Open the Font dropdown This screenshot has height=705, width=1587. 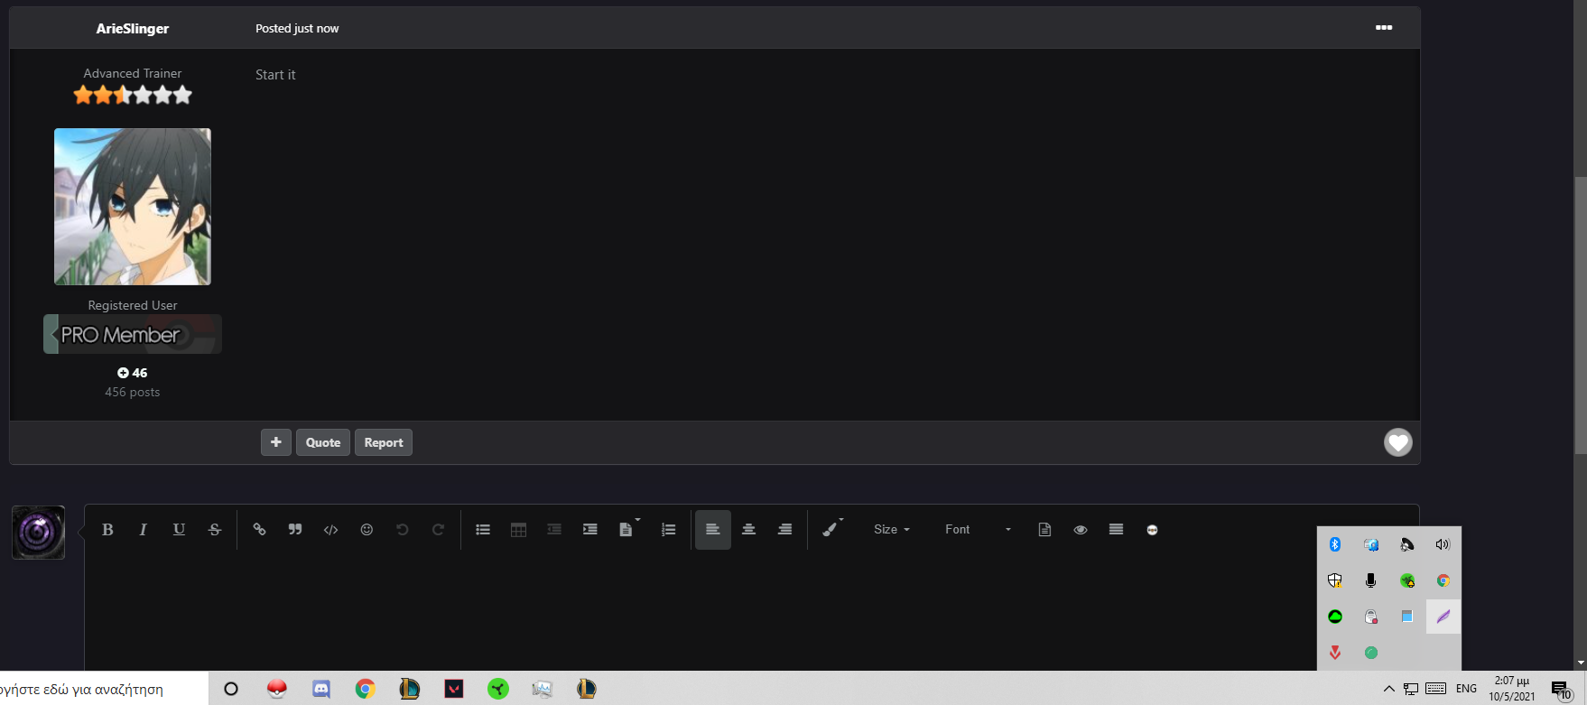(978, 530)
